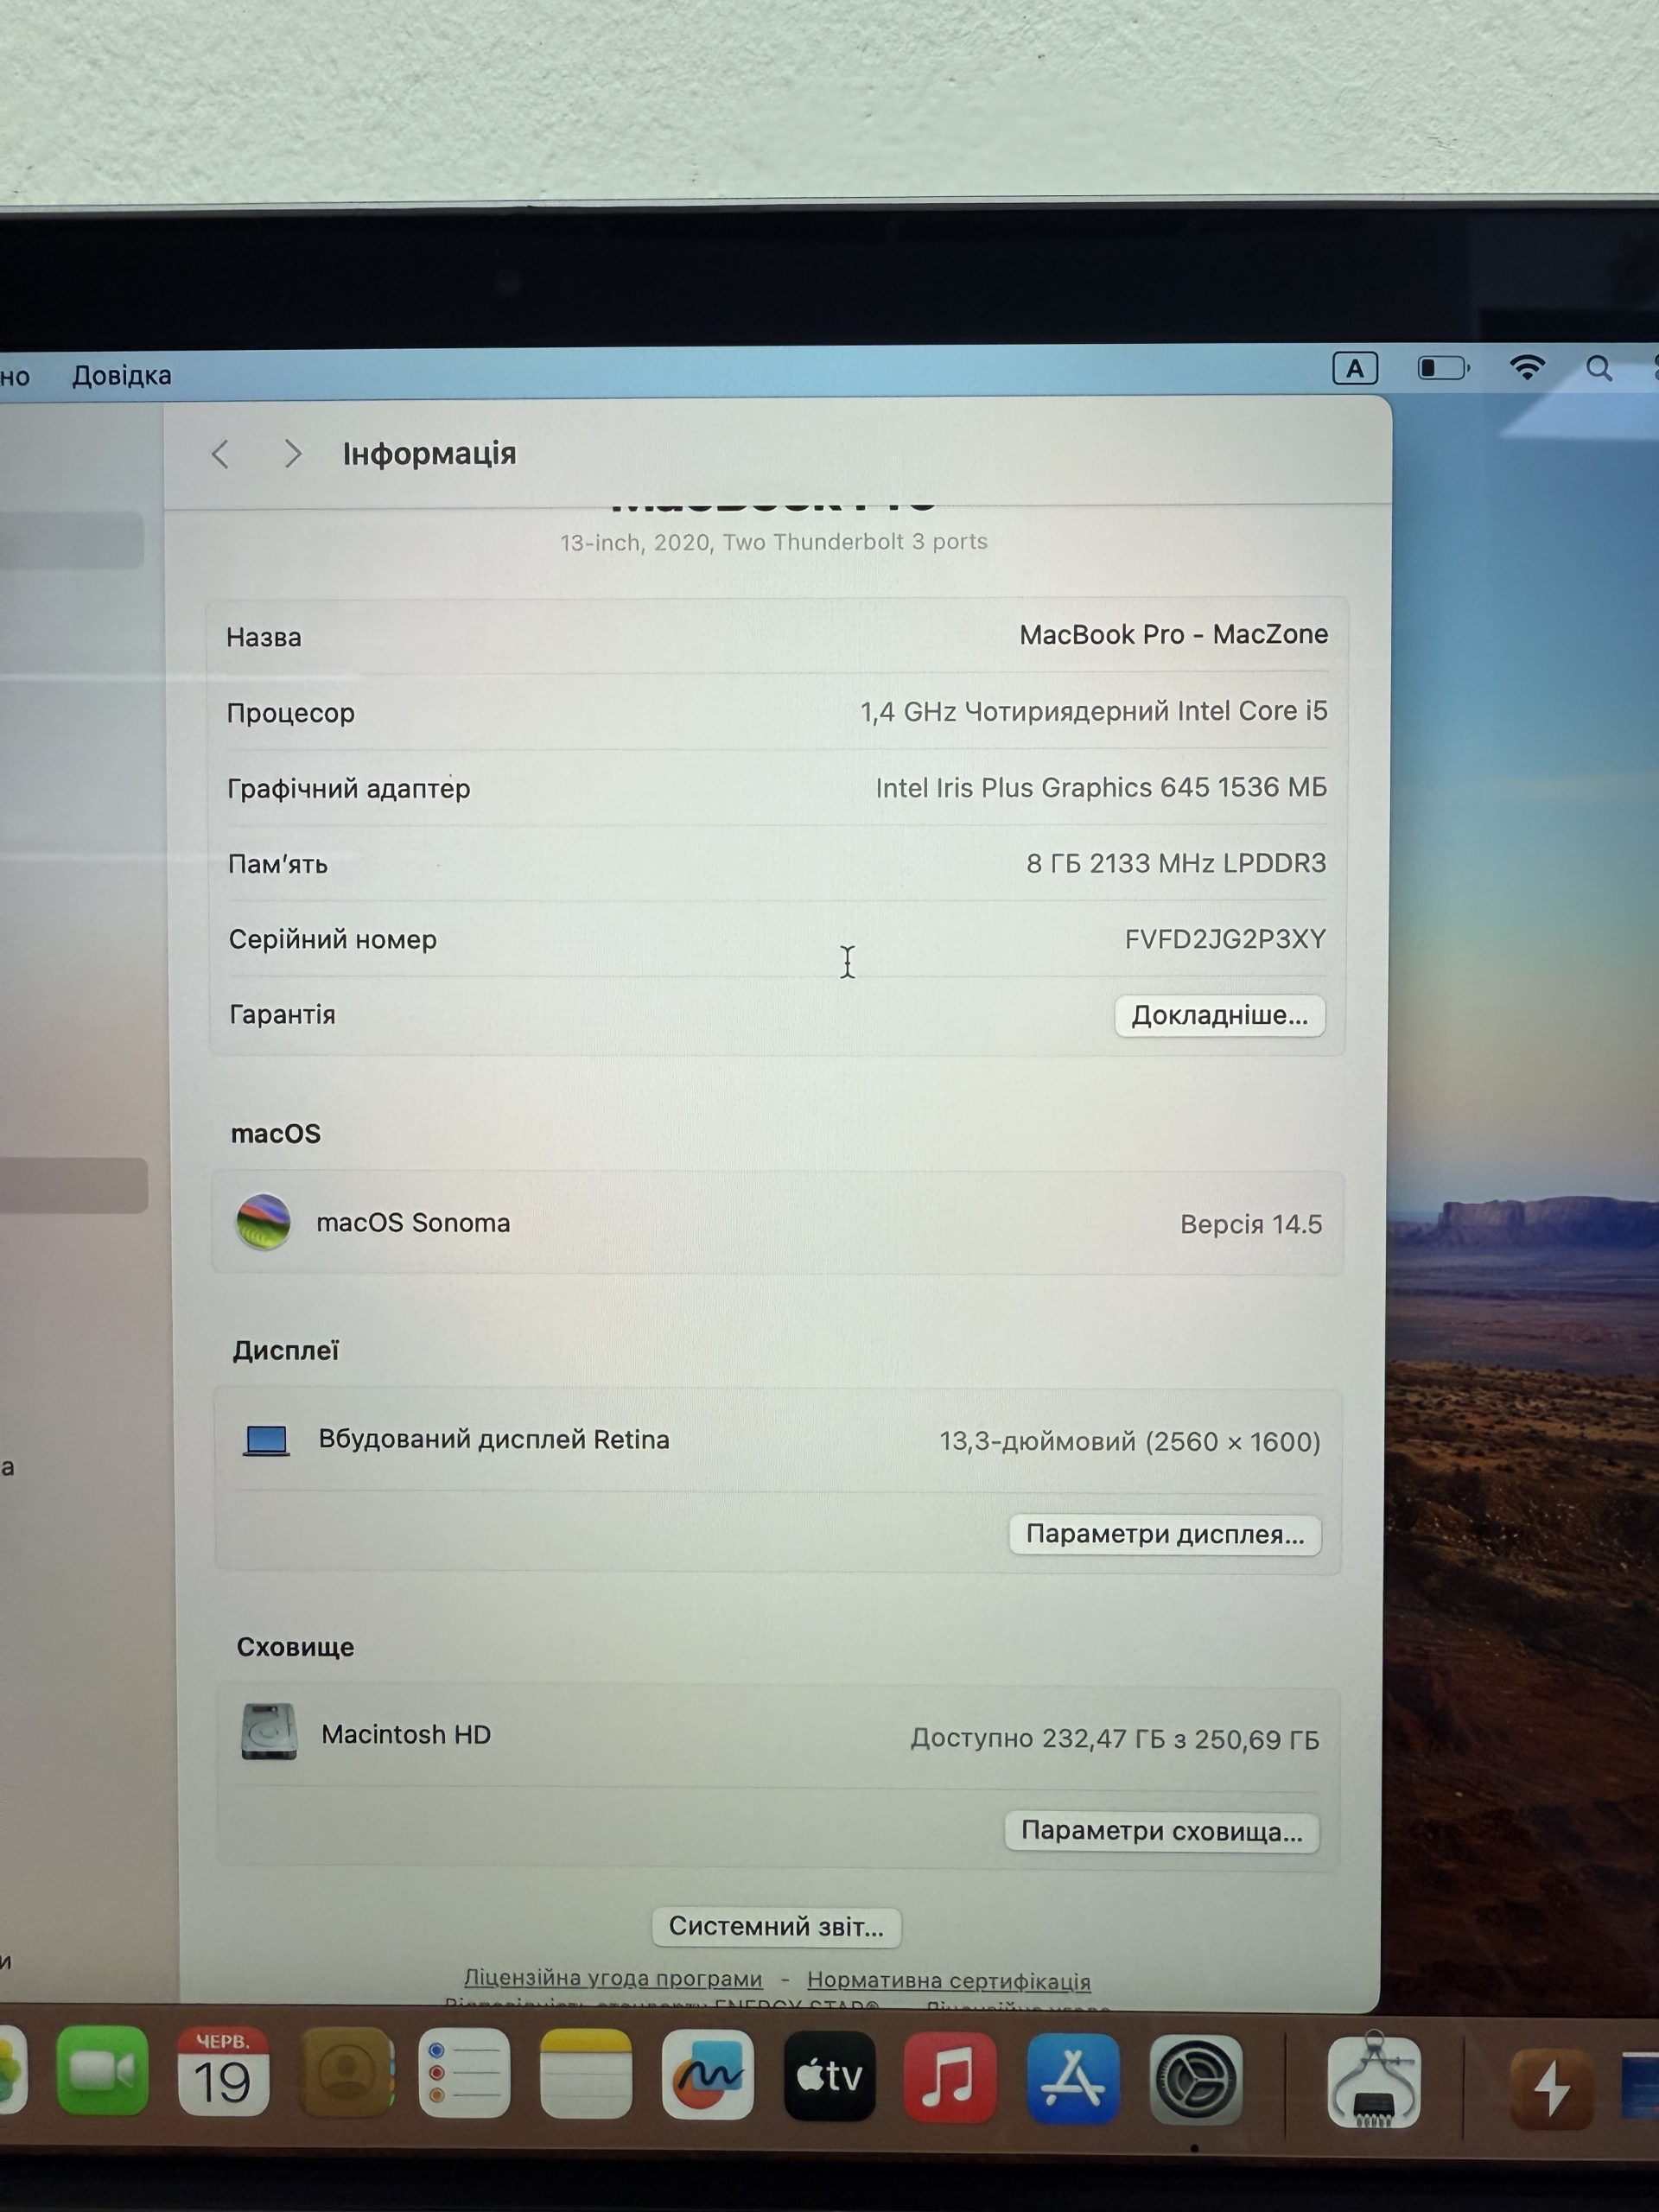The height and width of the screenshot is (2212, 1659).
Task: Open battery status in menu bar
Action: 1443,368
